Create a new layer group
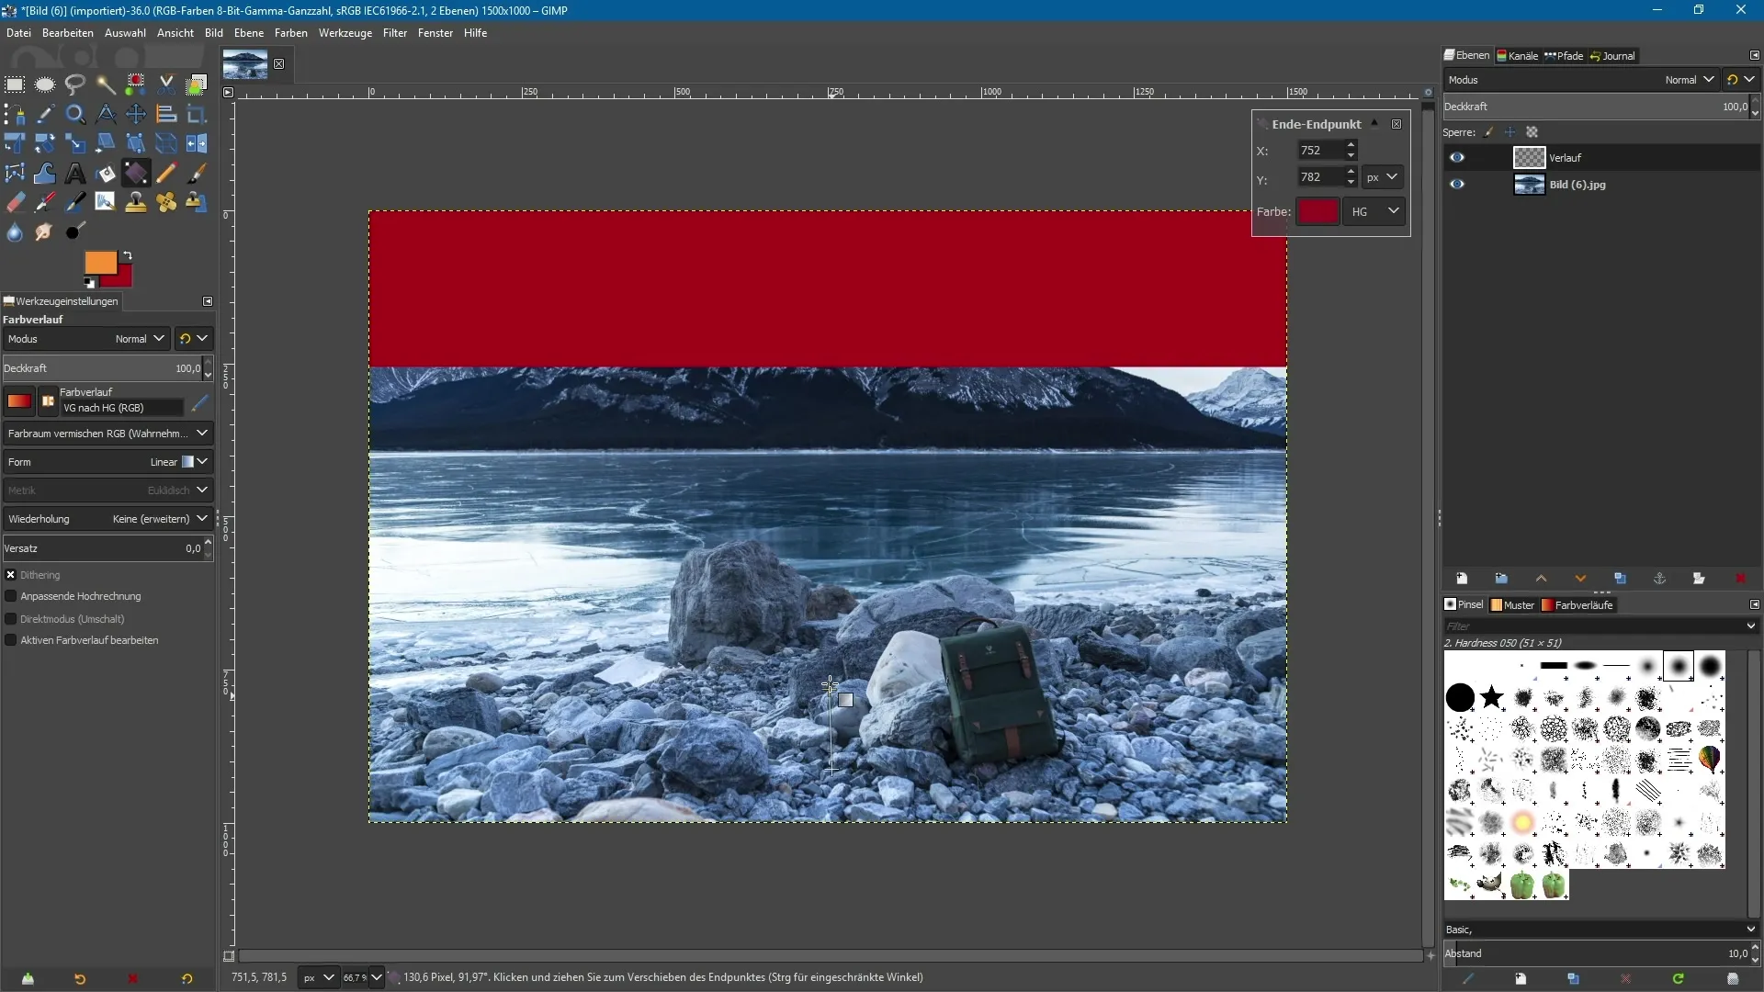This screenshot has height=992, width=1764. (x=1501, y=579)
